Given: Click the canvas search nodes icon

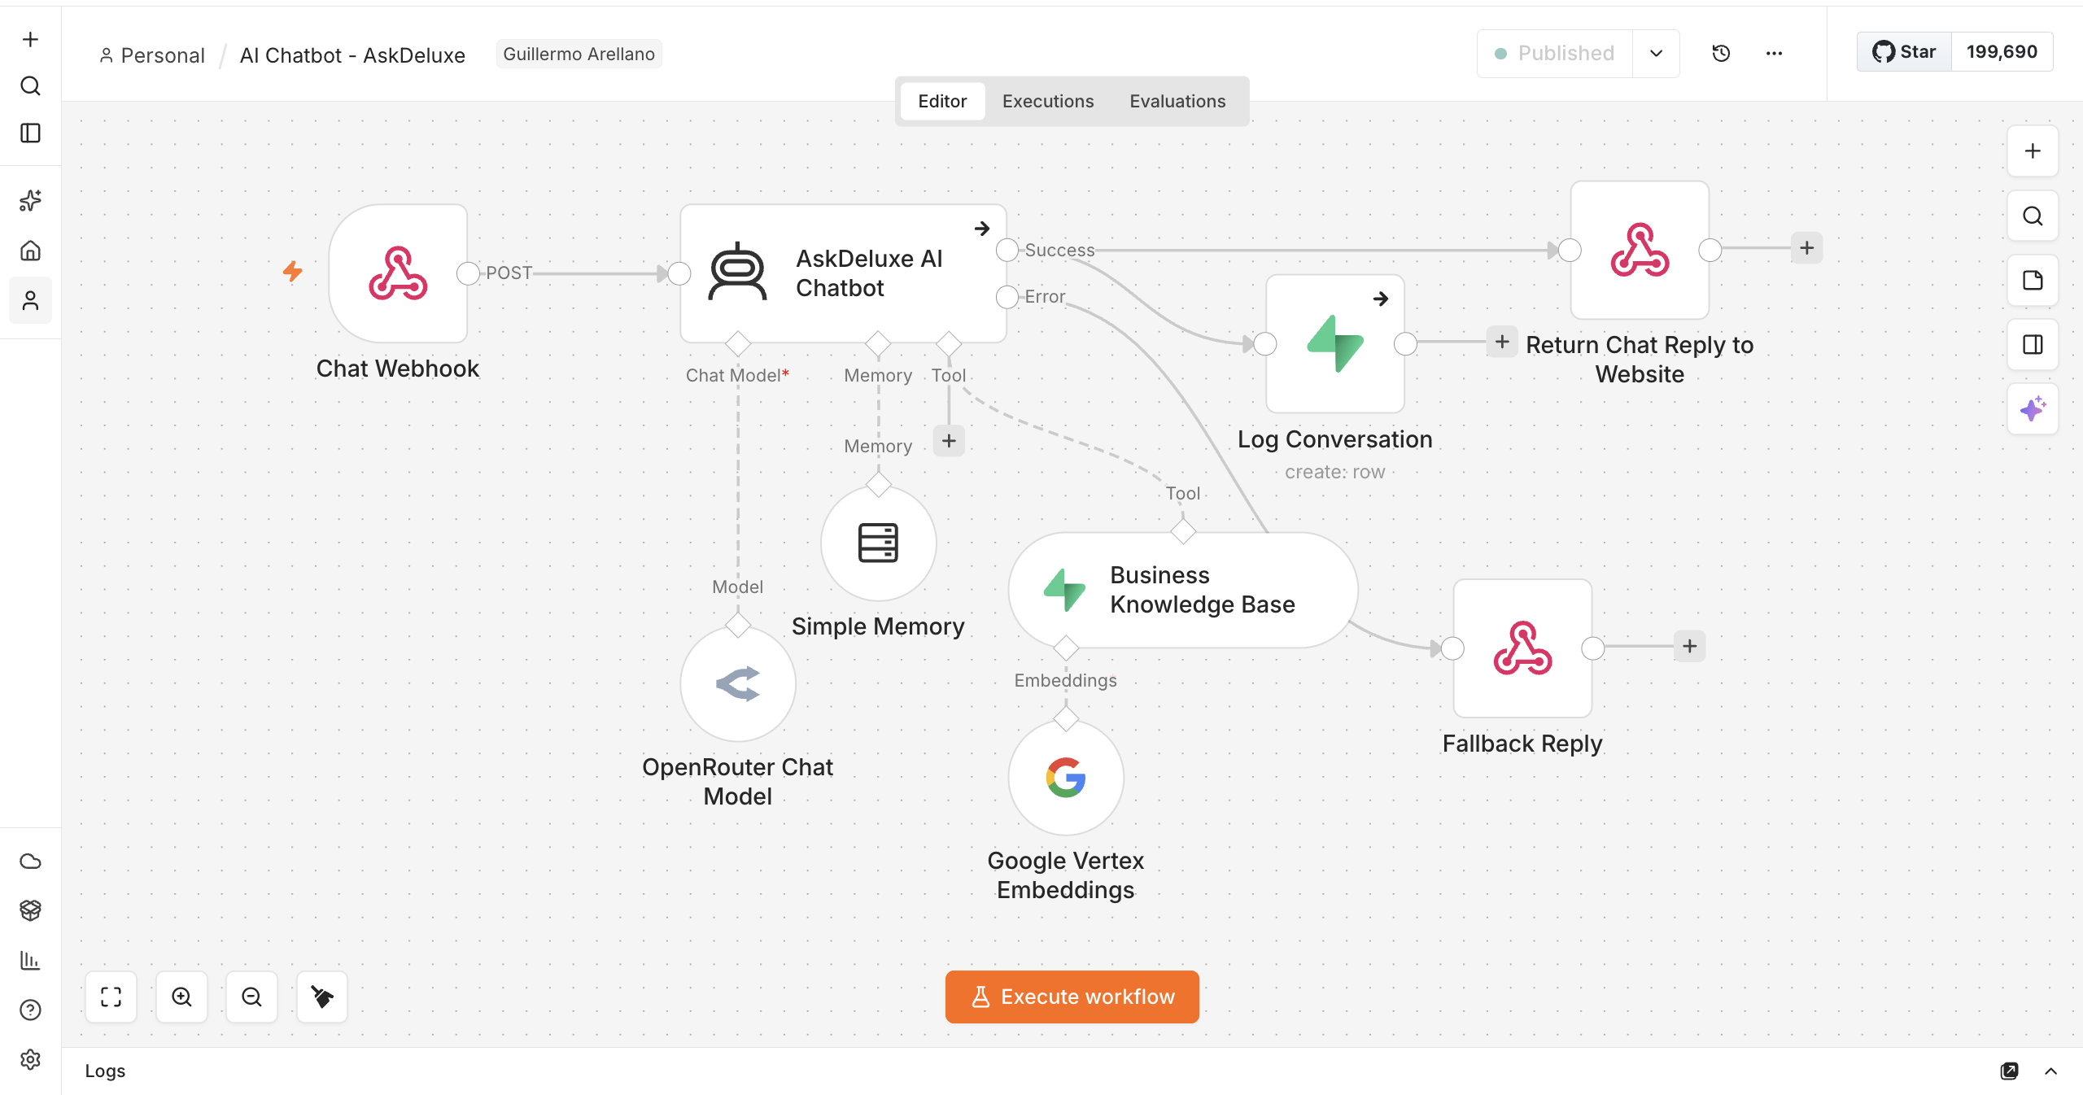Looking at the screenshot, I should [2033, 216].
